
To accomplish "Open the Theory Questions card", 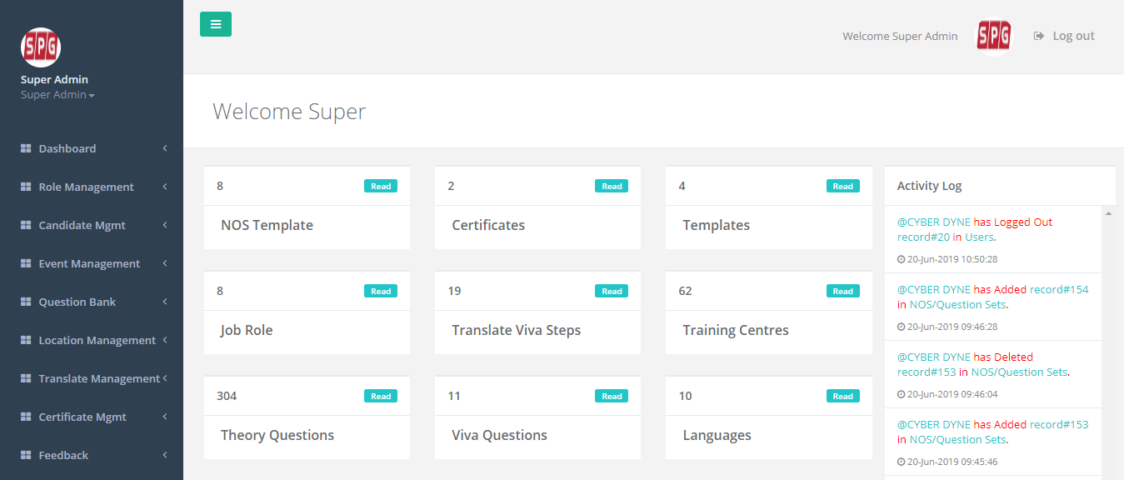I will click(307, 417).
